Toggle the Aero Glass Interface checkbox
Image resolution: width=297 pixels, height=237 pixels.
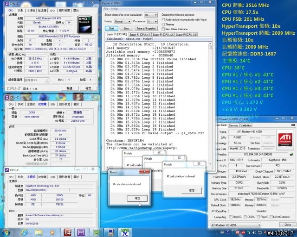pos(163,29)
